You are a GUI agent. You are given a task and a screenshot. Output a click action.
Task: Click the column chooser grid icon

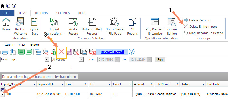tap(13, 52)
